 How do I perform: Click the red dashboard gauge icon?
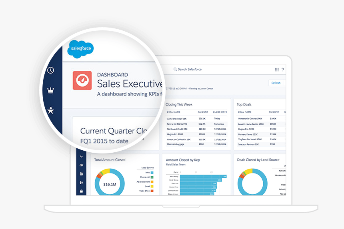[82, 80]
